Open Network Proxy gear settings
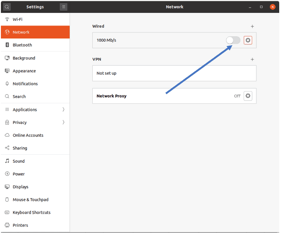The width and height of the screenshot is (281, 233). [248, 96]
